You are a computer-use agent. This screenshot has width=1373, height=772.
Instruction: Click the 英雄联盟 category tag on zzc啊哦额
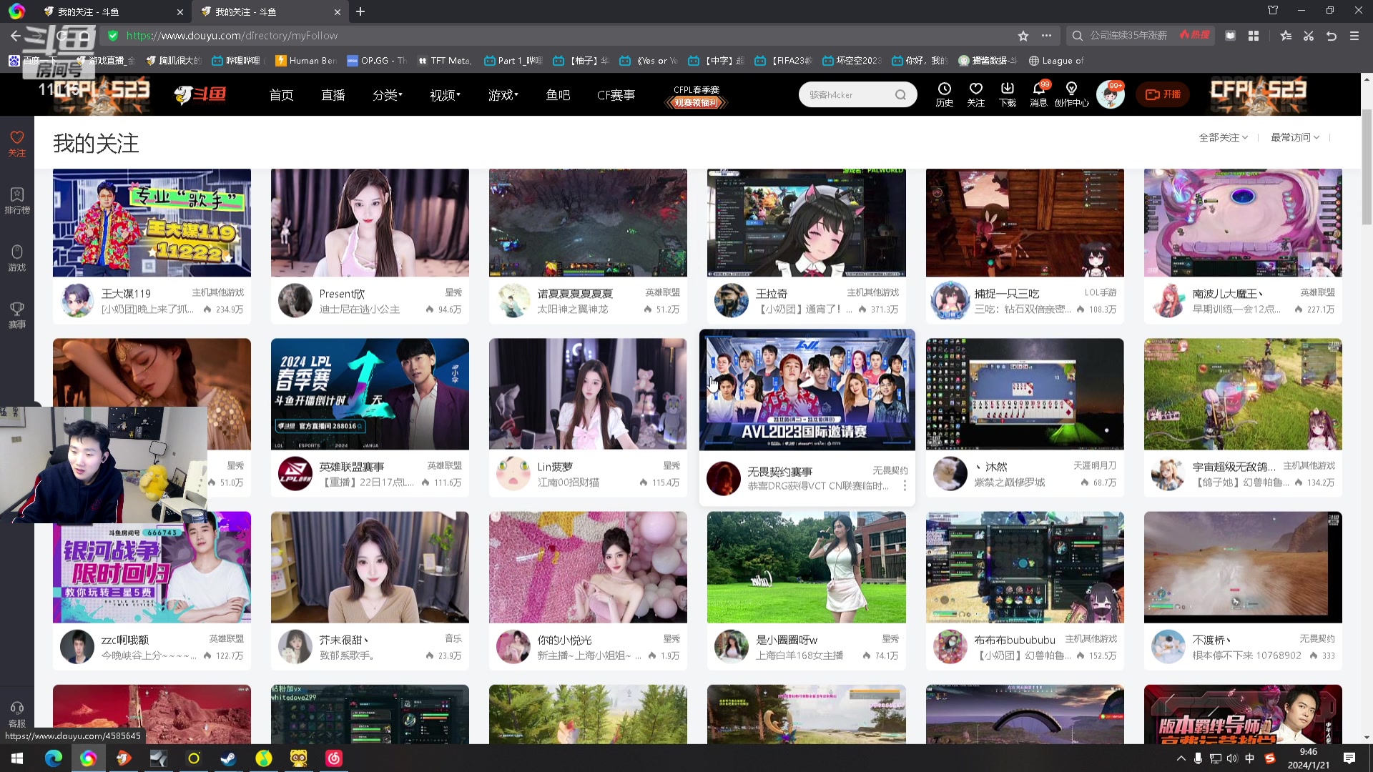[226, 638]
